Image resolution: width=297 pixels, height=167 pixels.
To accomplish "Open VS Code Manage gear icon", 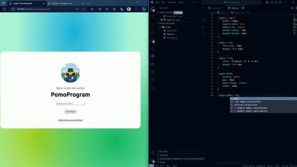I will [153, 161].
